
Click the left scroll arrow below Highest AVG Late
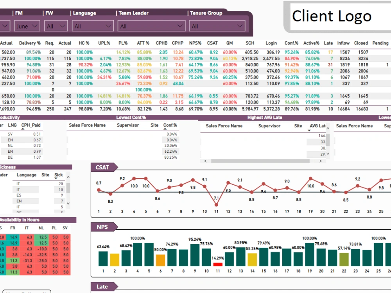tap(205, 161)
